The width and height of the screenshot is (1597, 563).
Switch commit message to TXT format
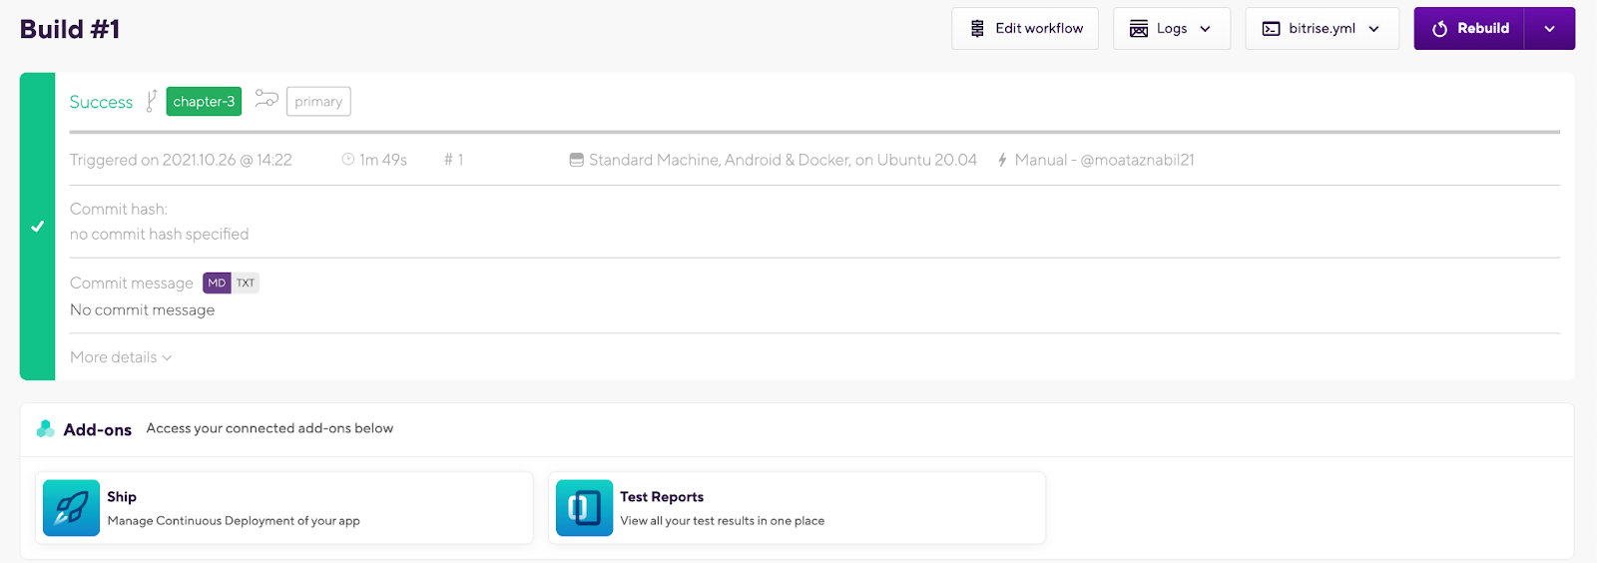click(246, 283)
